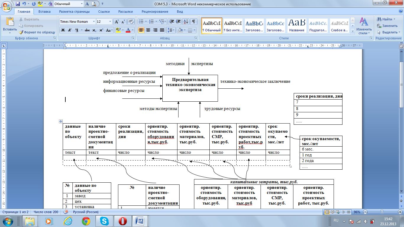Click red font color button
The width and height of the screenshot is (404, 227).
128,30
